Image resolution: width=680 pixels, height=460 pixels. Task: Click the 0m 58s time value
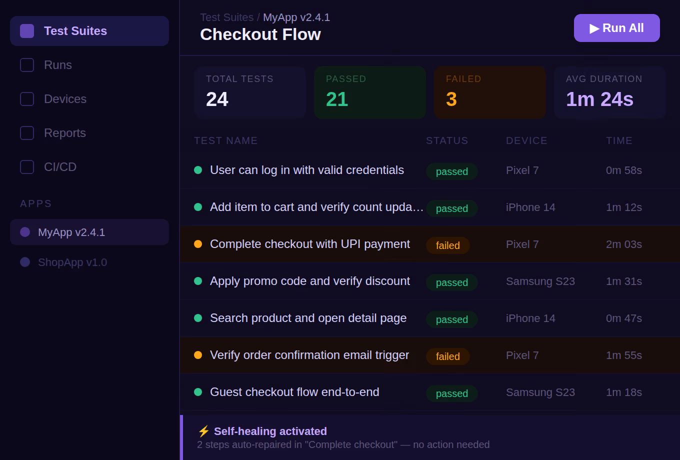(624, 170)
